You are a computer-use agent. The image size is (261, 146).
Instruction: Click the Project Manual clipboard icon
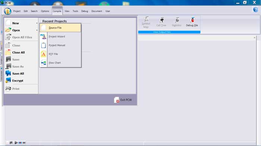coord(44,45)
